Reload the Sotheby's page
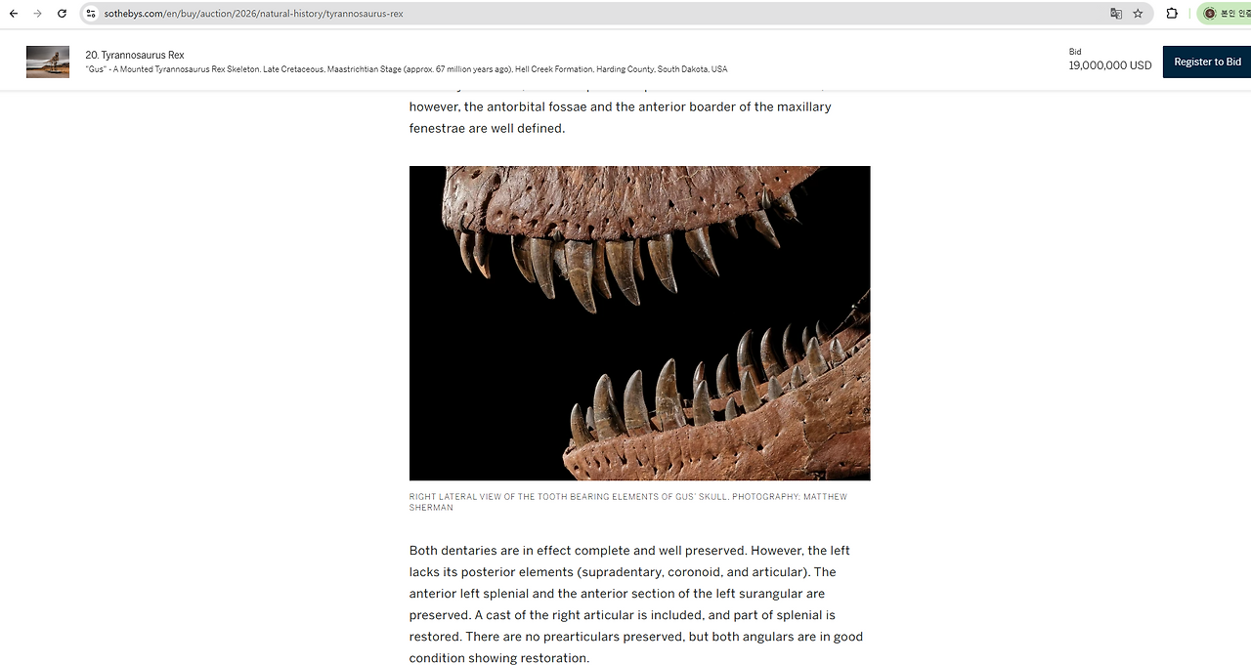 (x=62, y=14)
